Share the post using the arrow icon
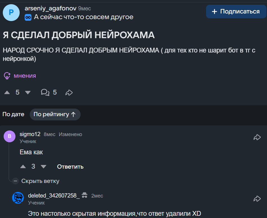Screen dimensions: 267x218 [69, 93]
